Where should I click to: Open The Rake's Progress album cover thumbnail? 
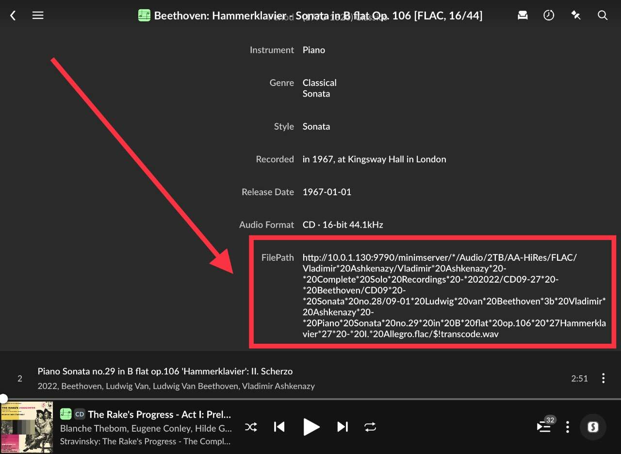click(27, 427)
